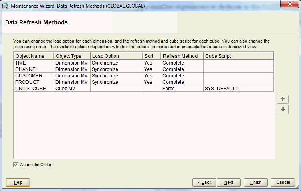Open Load Option cell for TIME

point(116,63)
